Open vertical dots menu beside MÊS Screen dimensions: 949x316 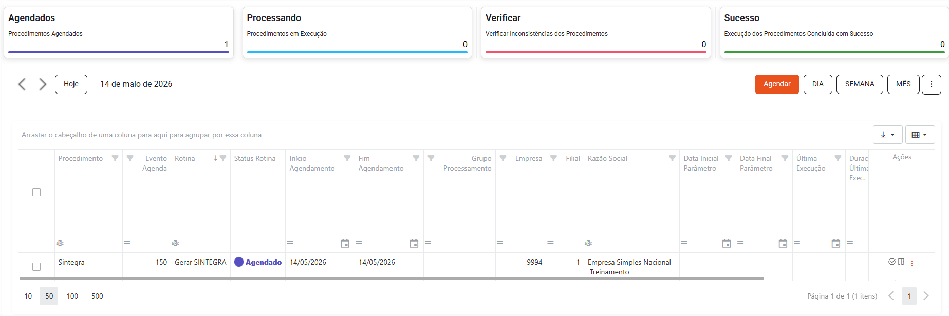coord(931,84)
